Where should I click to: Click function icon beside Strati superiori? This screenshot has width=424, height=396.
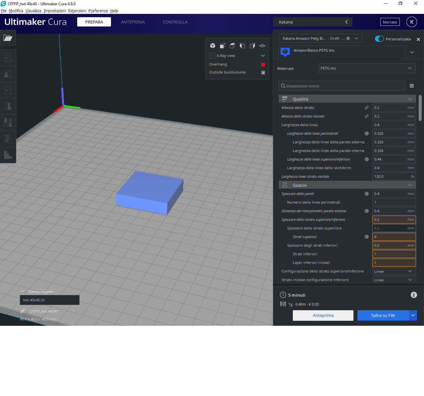point(367,237)
